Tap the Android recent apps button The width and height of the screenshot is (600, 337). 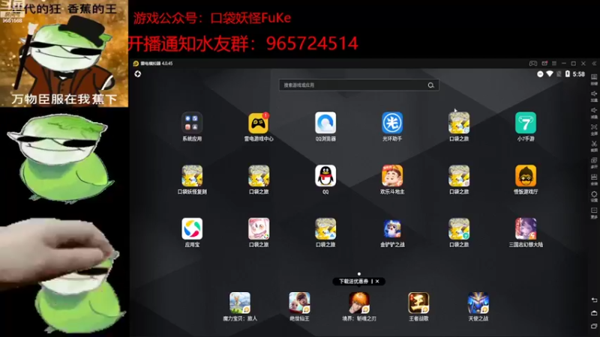point(594,326)
